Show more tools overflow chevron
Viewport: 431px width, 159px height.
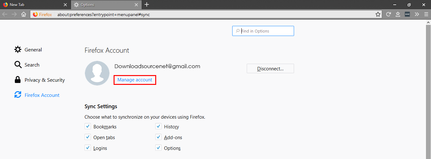(x=417, y=15)
